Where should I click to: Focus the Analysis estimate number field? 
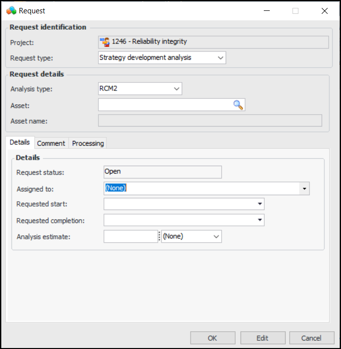pos(130,236)
